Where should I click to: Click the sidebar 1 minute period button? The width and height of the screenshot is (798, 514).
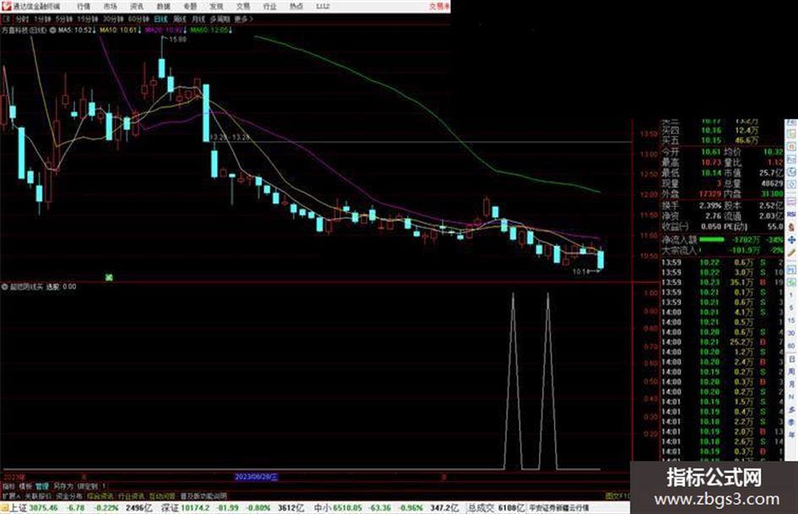pyautogui.click(x=791, y=295)
